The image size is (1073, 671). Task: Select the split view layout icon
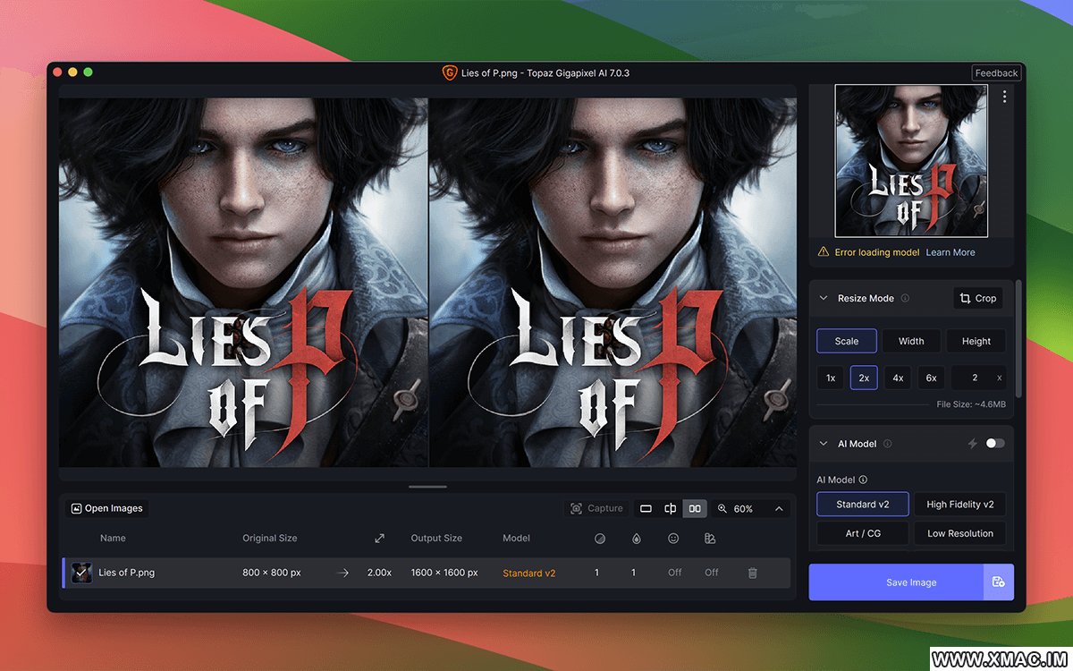670,508
